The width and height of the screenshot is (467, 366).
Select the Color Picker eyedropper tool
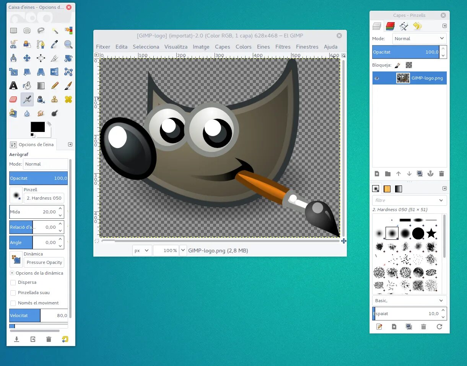point(55,44)
